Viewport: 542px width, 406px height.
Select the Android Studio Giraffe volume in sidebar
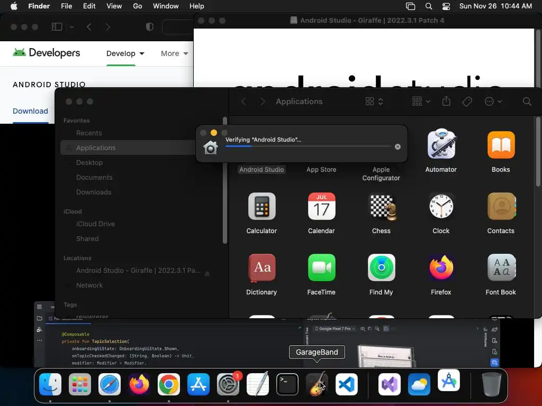point(138,271)
